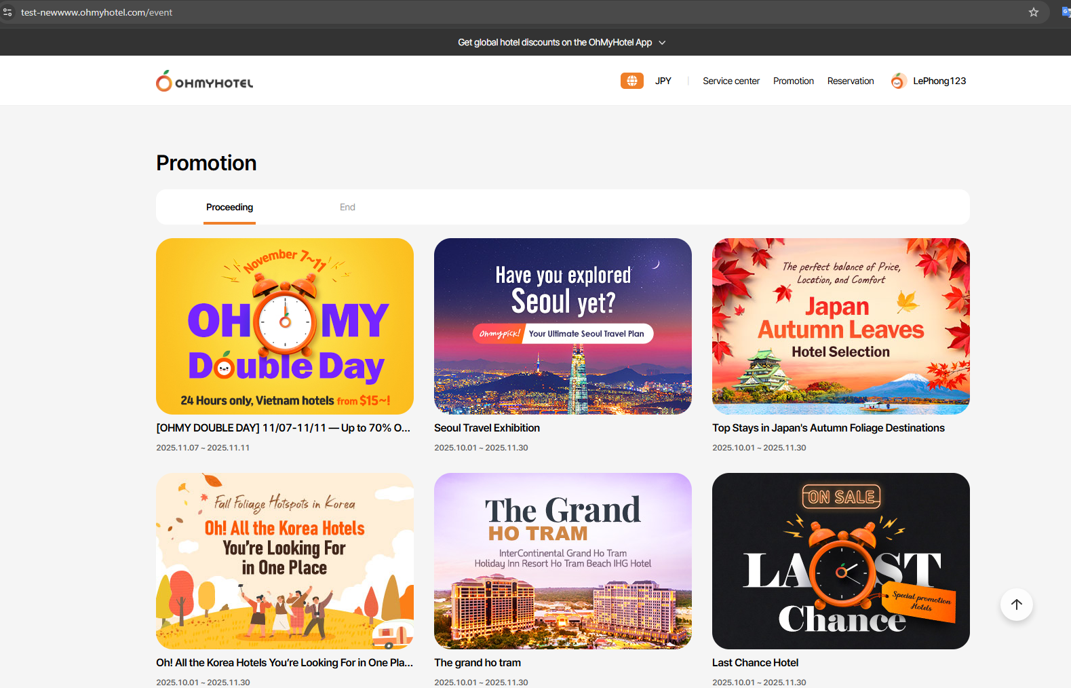Click the browser address bar URL
Screen dimensions: 1071x688
point(96,12)
